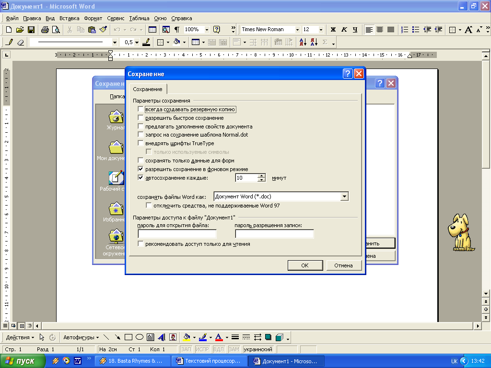Image resolution: width=491 pixels, height=368 pixels.
Task: Open the line style dropdown
Action: click(115, 42)
